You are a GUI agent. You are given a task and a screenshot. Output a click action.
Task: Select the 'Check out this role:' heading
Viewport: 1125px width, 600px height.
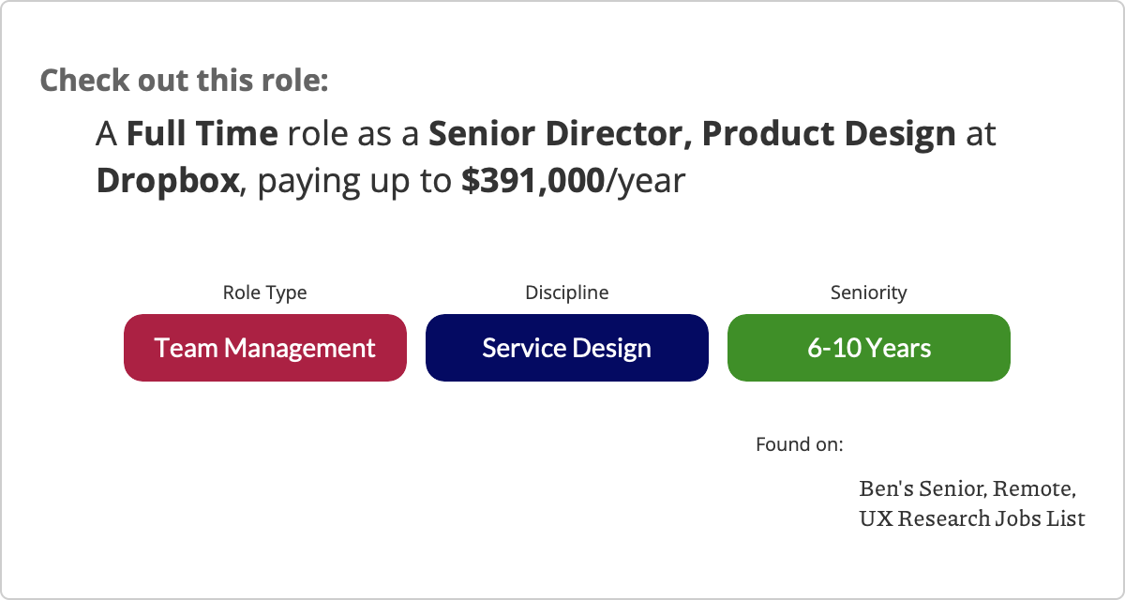click(184, 80)
